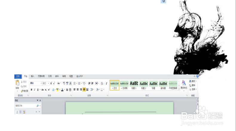Click the Replace (替换) button
The height and width of the screenshot is (131, 236).
coord(192,85)
